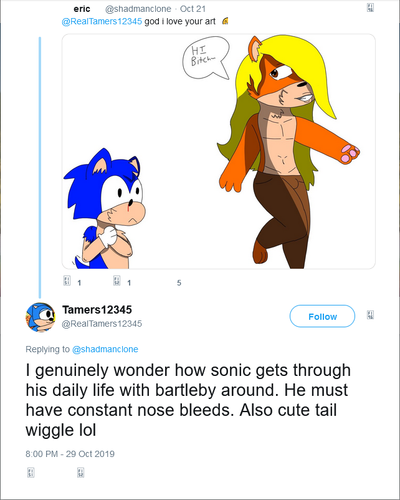Click the emoji after 'god i love your art'
This screenshot has width=400, height=500.
pyautogui.click(x=226, y=22)
